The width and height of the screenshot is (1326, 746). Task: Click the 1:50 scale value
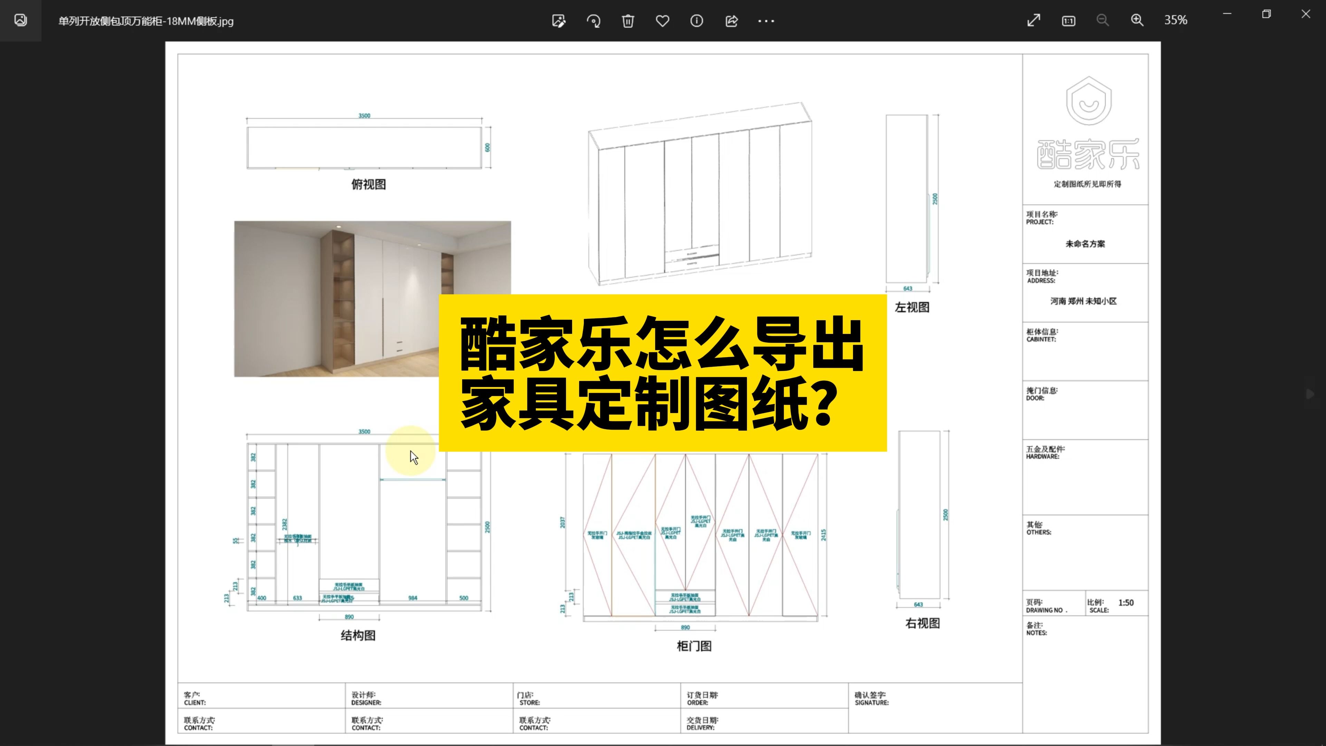[x=1126, y=603]
